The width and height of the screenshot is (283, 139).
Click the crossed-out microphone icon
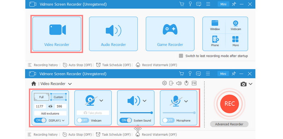[x=175, y=101]
